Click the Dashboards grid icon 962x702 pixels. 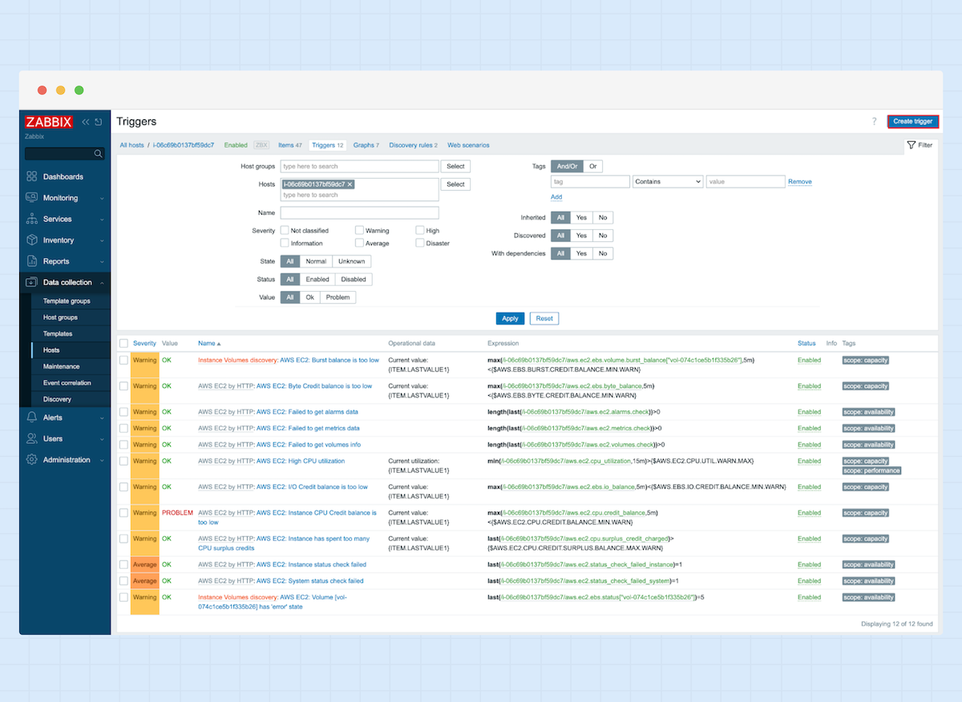[32, 176]
